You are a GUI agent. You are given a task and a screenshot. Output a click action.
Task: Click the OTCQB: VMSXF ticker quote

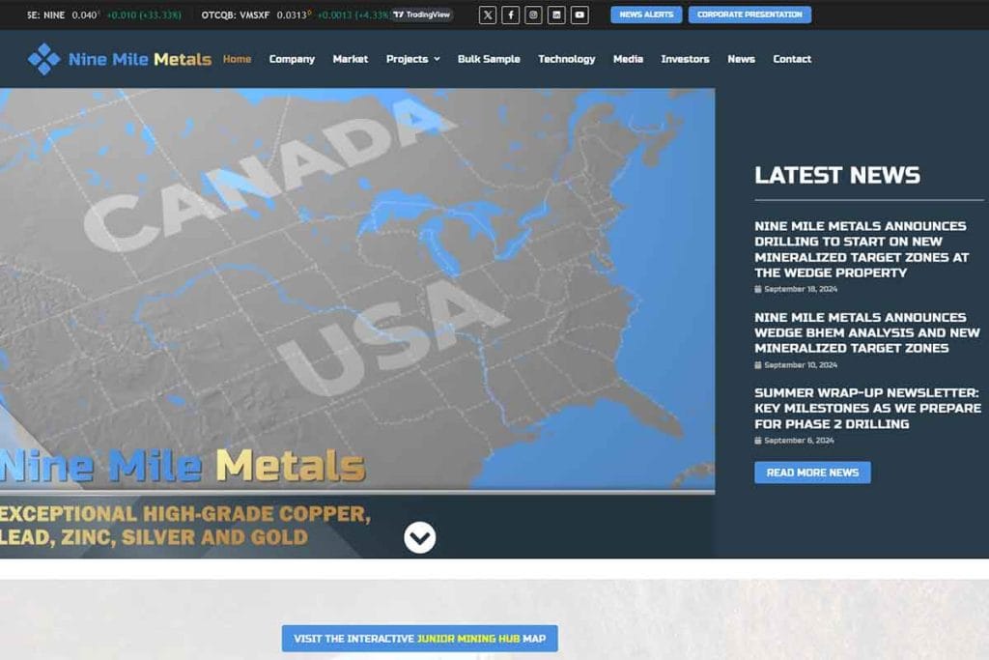294,14
